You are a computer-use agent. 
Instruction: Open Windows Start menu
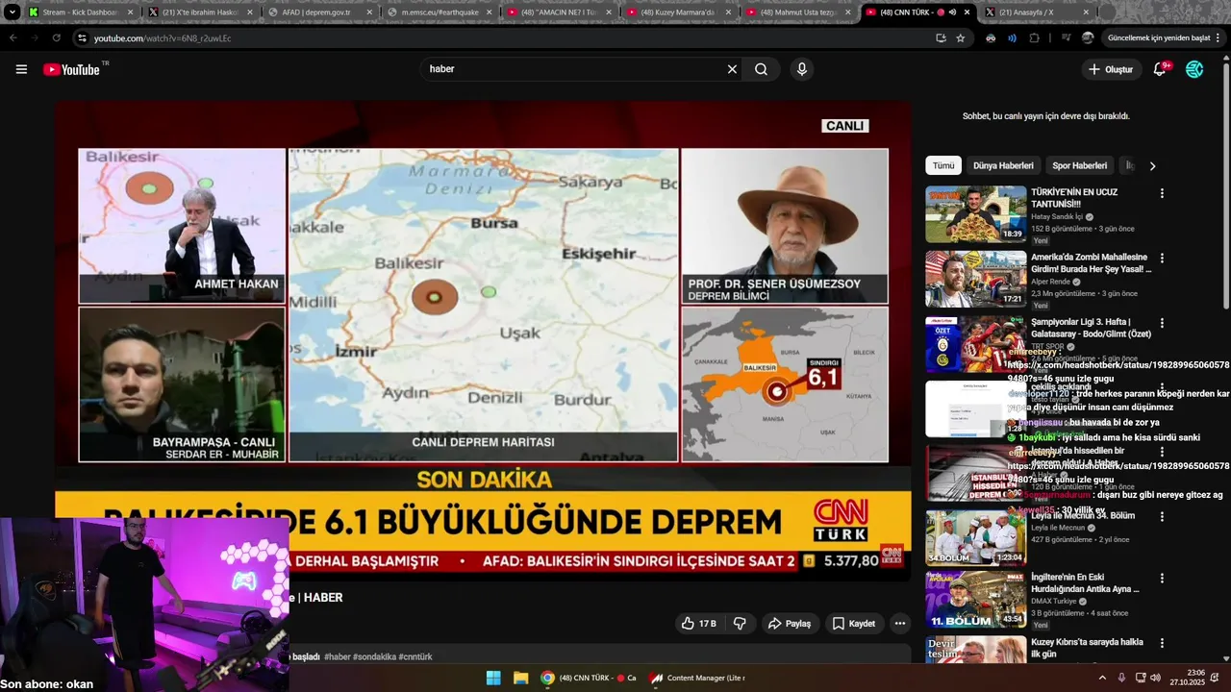pos(493,678)
